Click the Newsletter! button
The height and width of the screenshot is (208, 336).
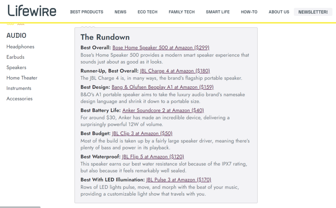pyautogui.click(x=313, y=12)
